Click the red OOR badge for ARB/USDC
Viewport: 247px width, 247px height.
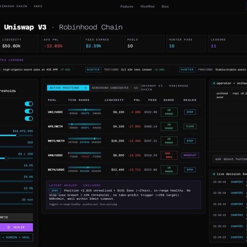tap(169, 155)
